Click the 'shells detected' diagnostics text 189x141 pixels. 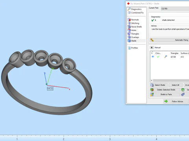(168, 20)
